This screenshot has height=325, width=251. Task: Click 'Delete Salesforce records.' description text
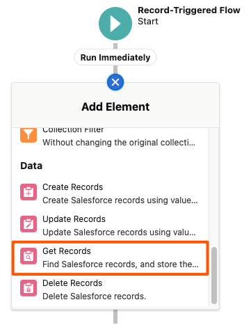click(95, 296)
